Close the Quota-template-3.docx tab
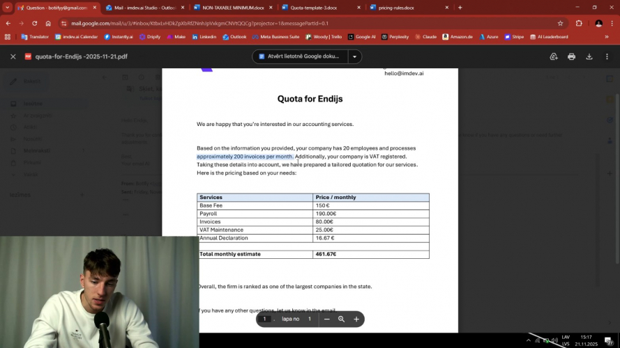 click(x=358, y=8)
